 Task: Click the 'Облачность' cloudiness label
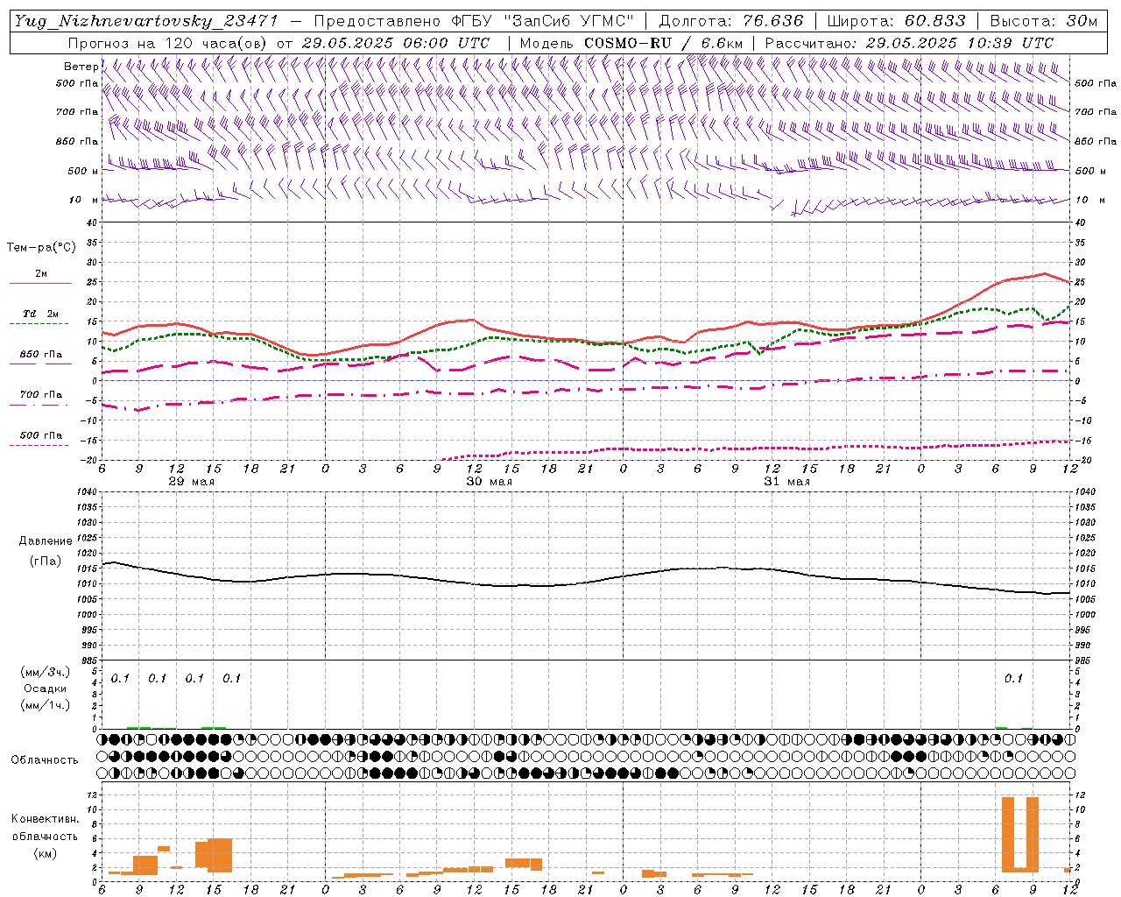click(45, 760)
